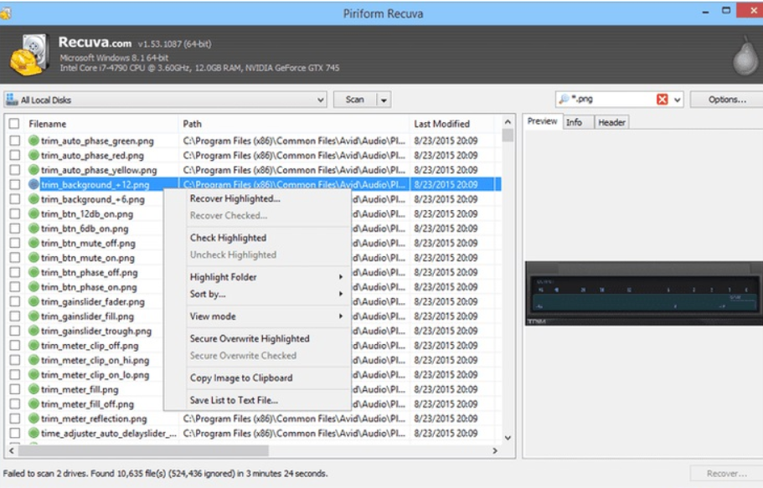The height and width of the screenshot is (488, 763).
Task: Click green status dot of trim_meter_reflection.png
Action: 34,419
